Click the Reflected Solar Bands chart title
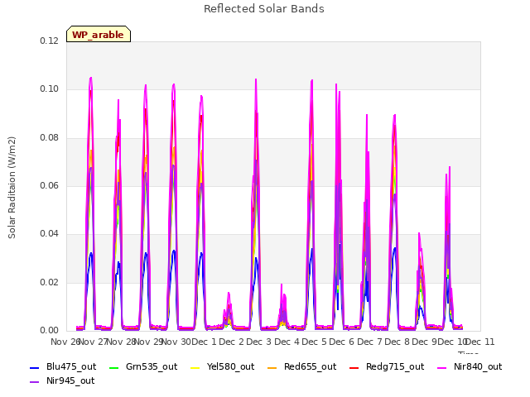530x397 pixels. tap(264, 9)
